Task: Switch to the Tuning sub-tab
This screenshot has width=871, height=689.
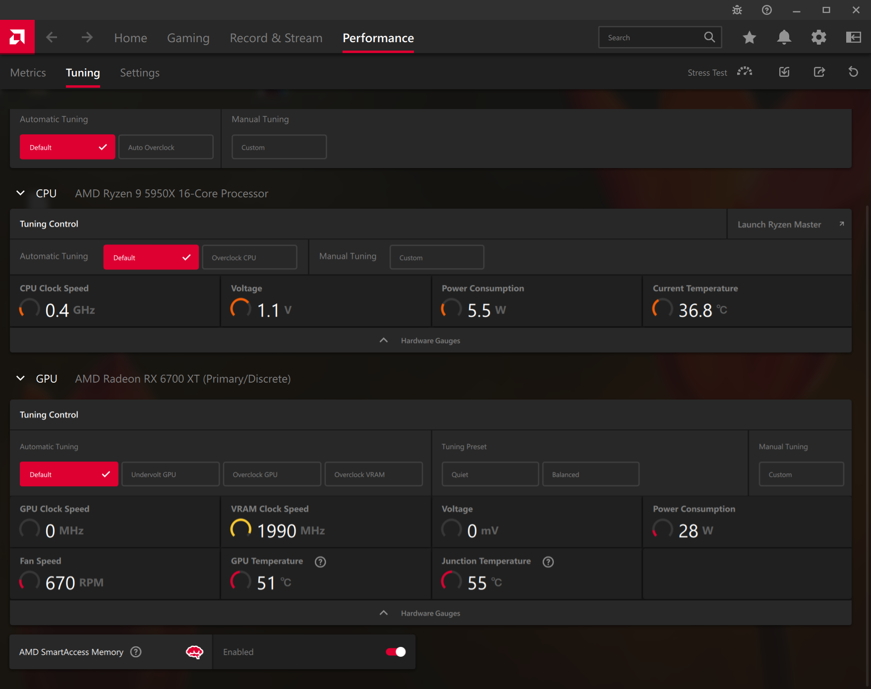Action: (83, 72)
